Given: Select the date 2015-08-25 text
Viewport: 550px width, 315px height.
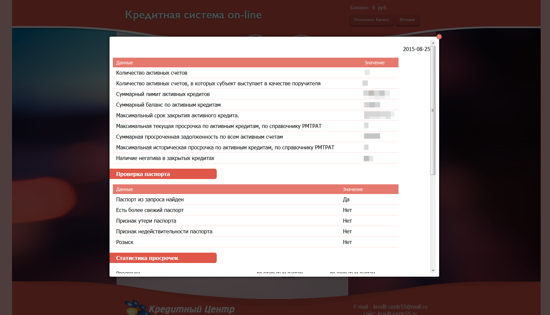Looking at the screenshot, I should tap(416, 49).
